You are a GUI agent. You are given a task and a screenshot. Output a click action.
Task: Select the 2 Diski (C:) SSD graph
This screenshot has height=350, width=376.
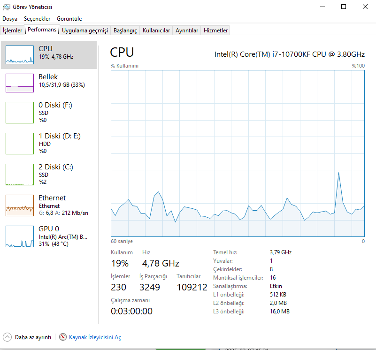tap(20, 175)
